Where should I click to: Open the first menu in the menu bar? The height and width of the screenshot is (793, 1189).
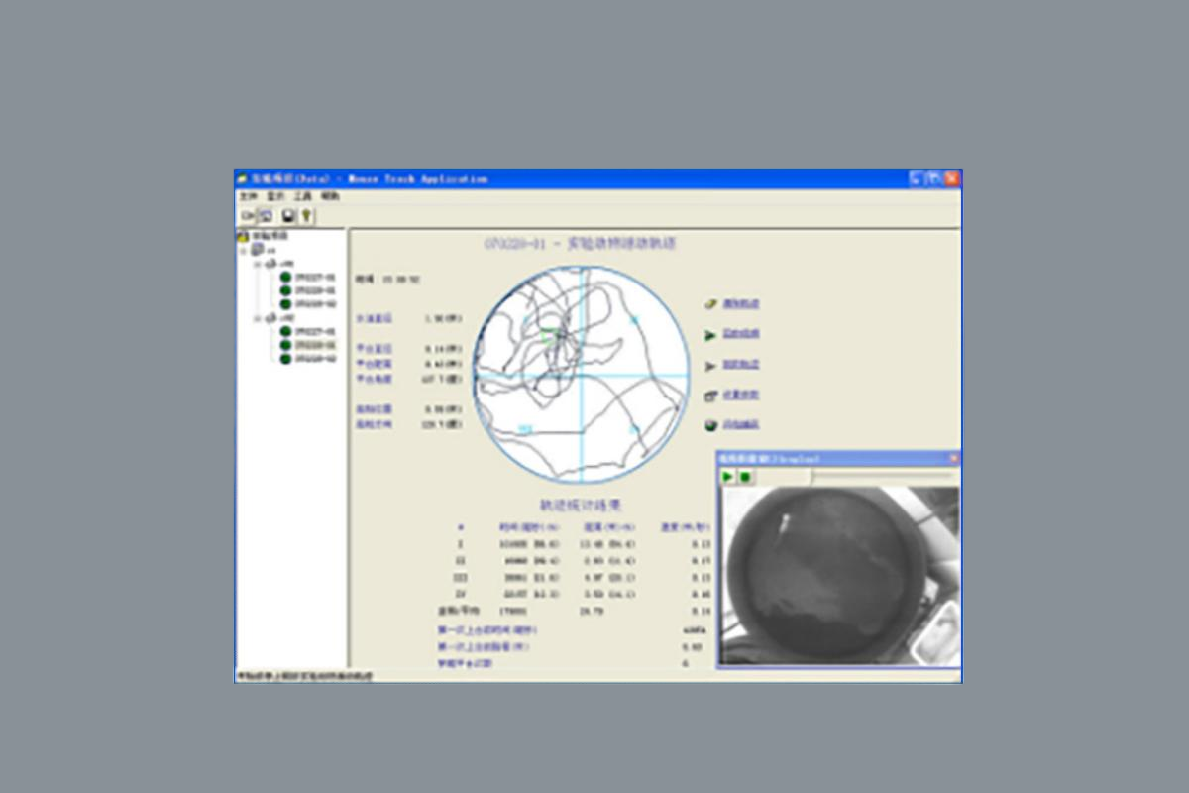[x=248, y=197]
